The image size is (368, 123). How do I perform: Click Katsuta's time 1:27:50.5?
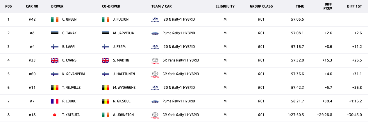tap(296, 115)
